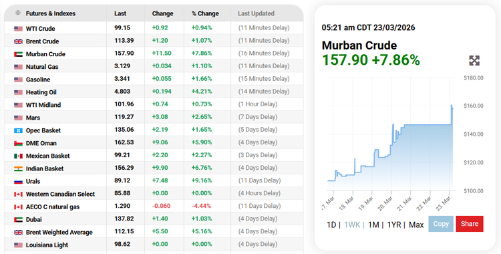Open the DME Oman row link

[41, 143]
